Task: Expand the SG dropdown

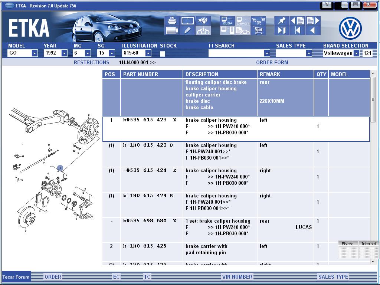Action: 112,53
